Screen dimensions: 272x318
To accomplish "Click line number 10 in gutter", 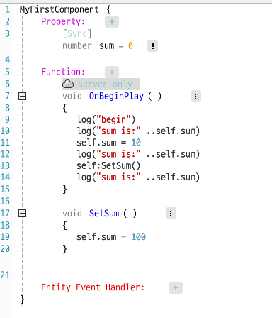I will (5, 131).
